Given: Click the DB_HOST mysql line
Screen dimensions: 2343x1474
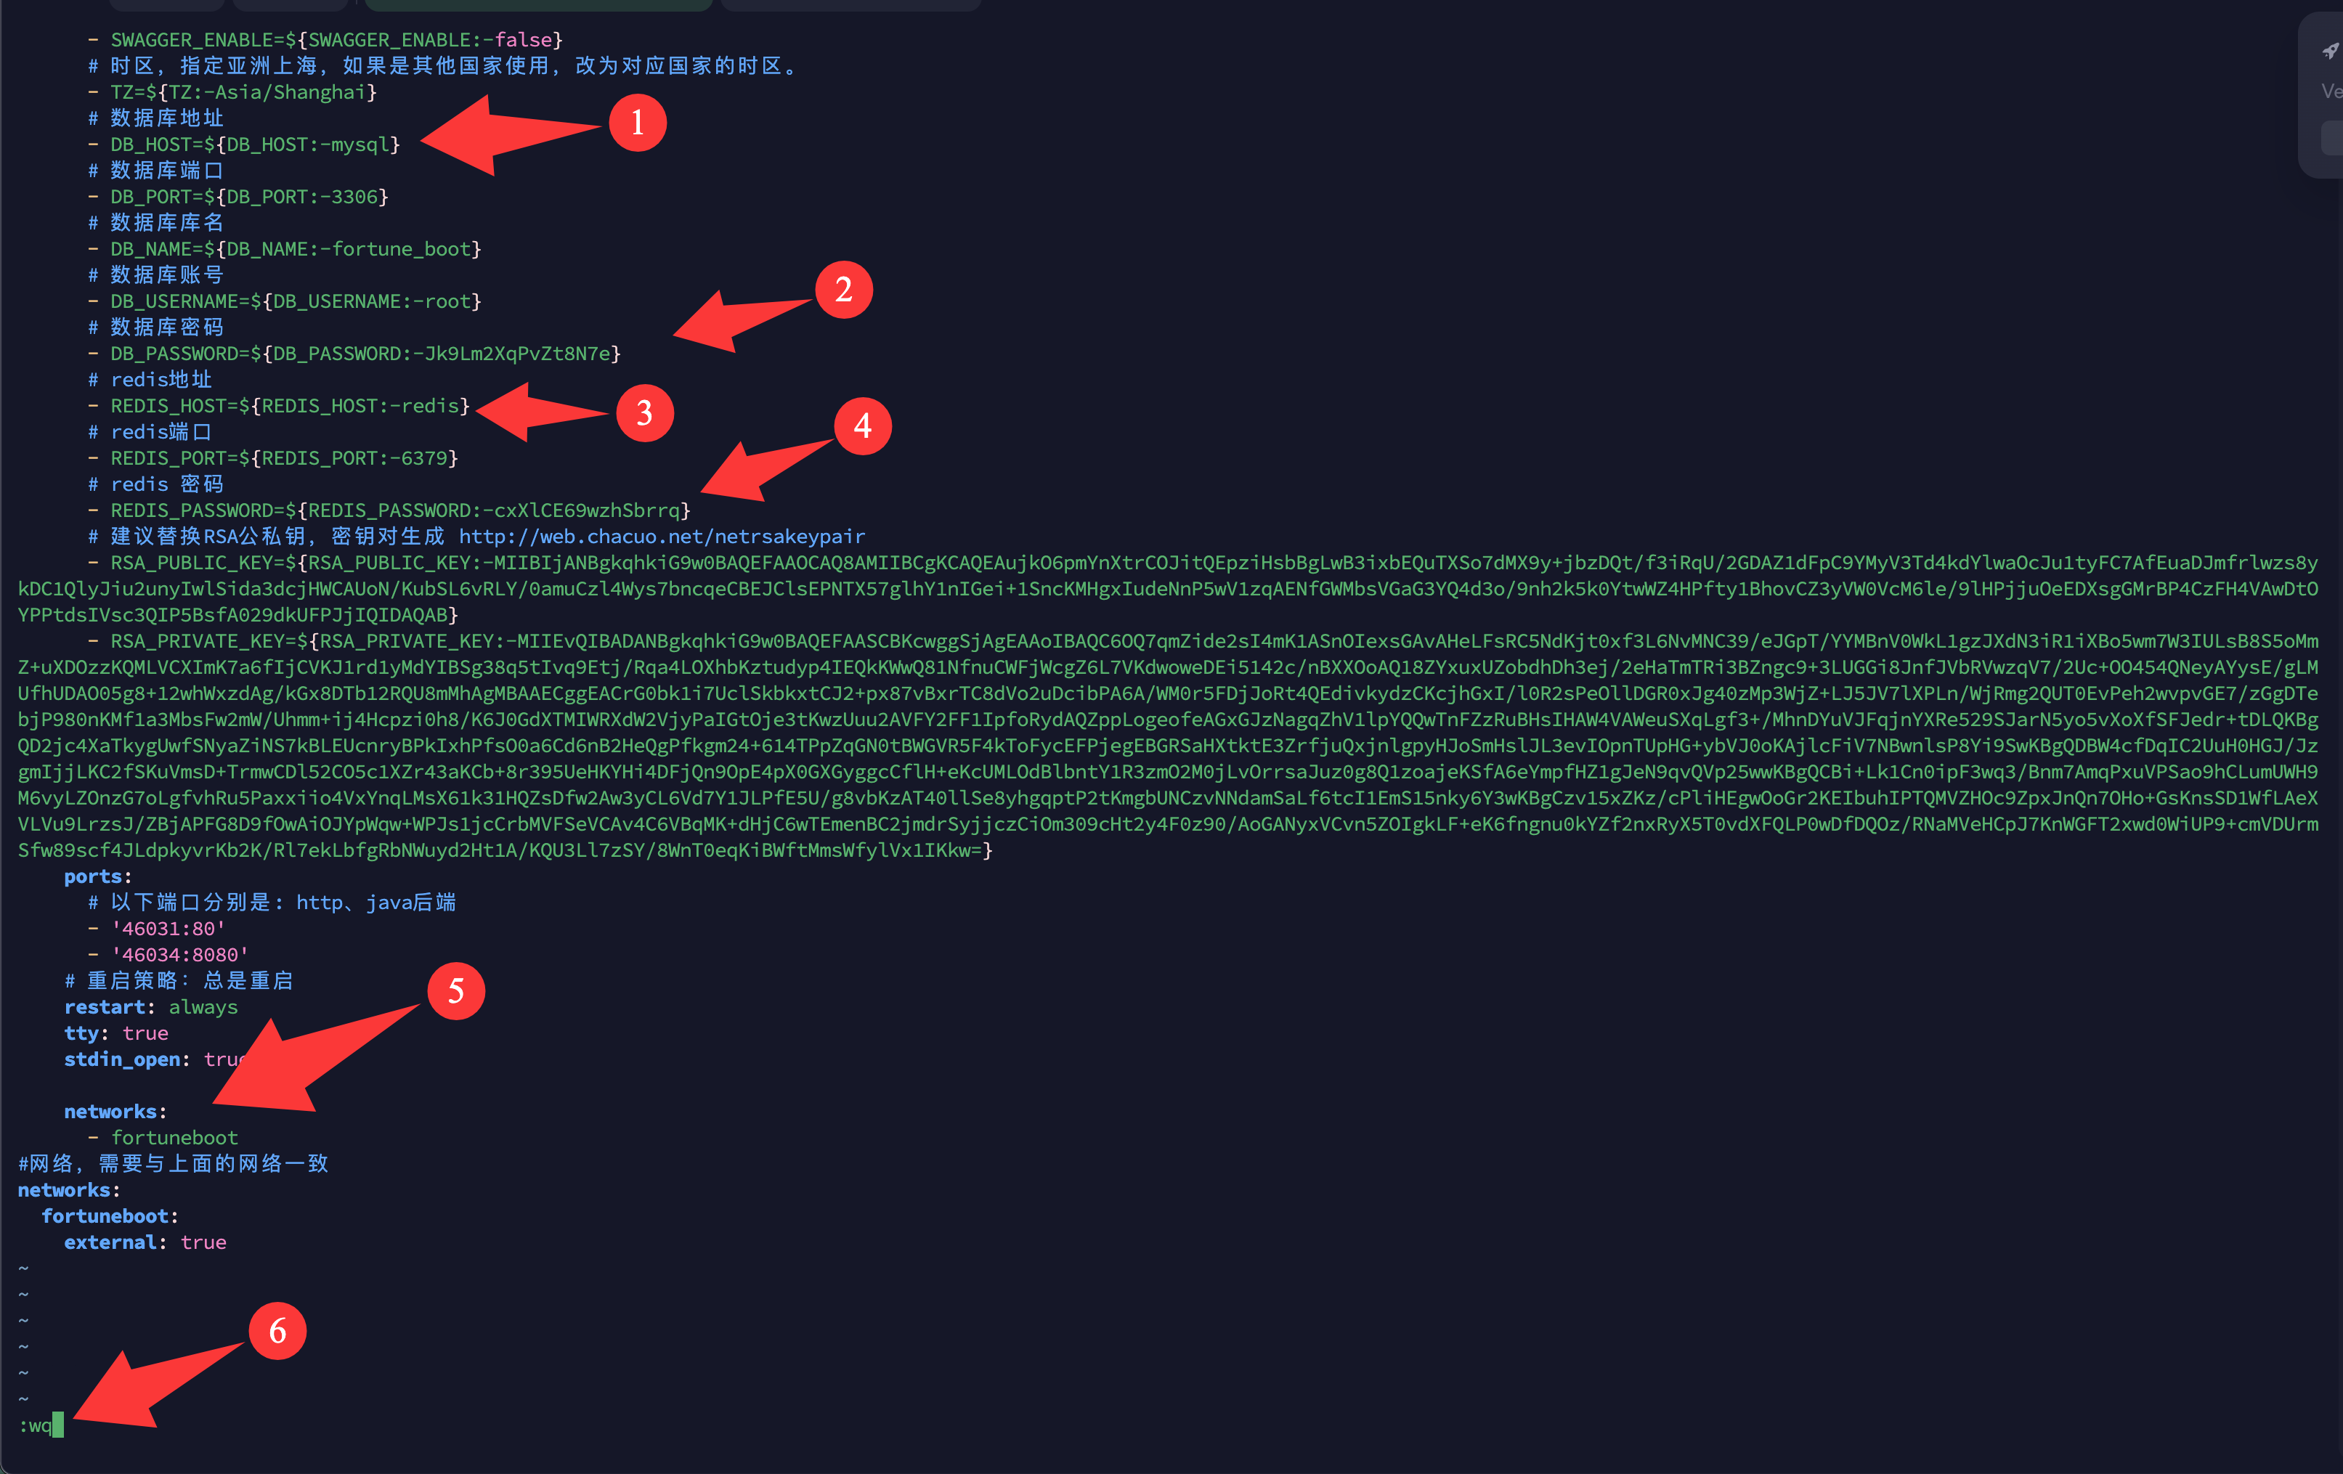Looking at the screenshot, I should pos(254,144).
